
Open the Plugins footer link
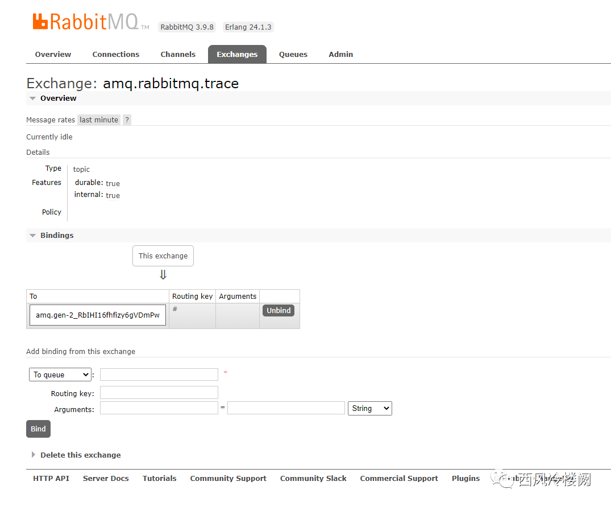[x=465, y=478]
